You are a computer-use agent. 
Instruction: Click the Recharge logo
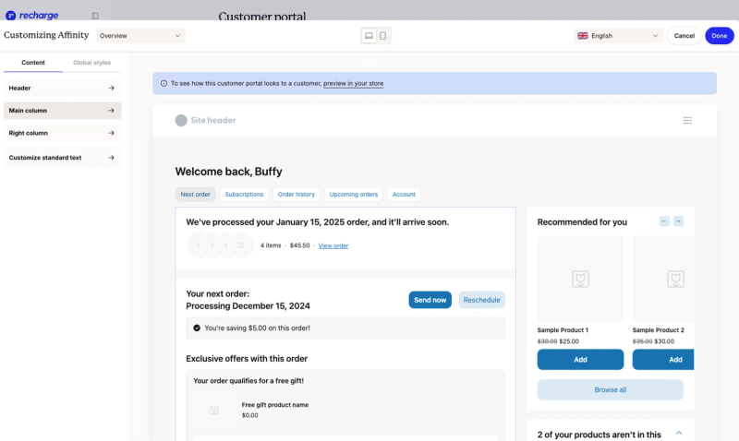coord(32,15)
